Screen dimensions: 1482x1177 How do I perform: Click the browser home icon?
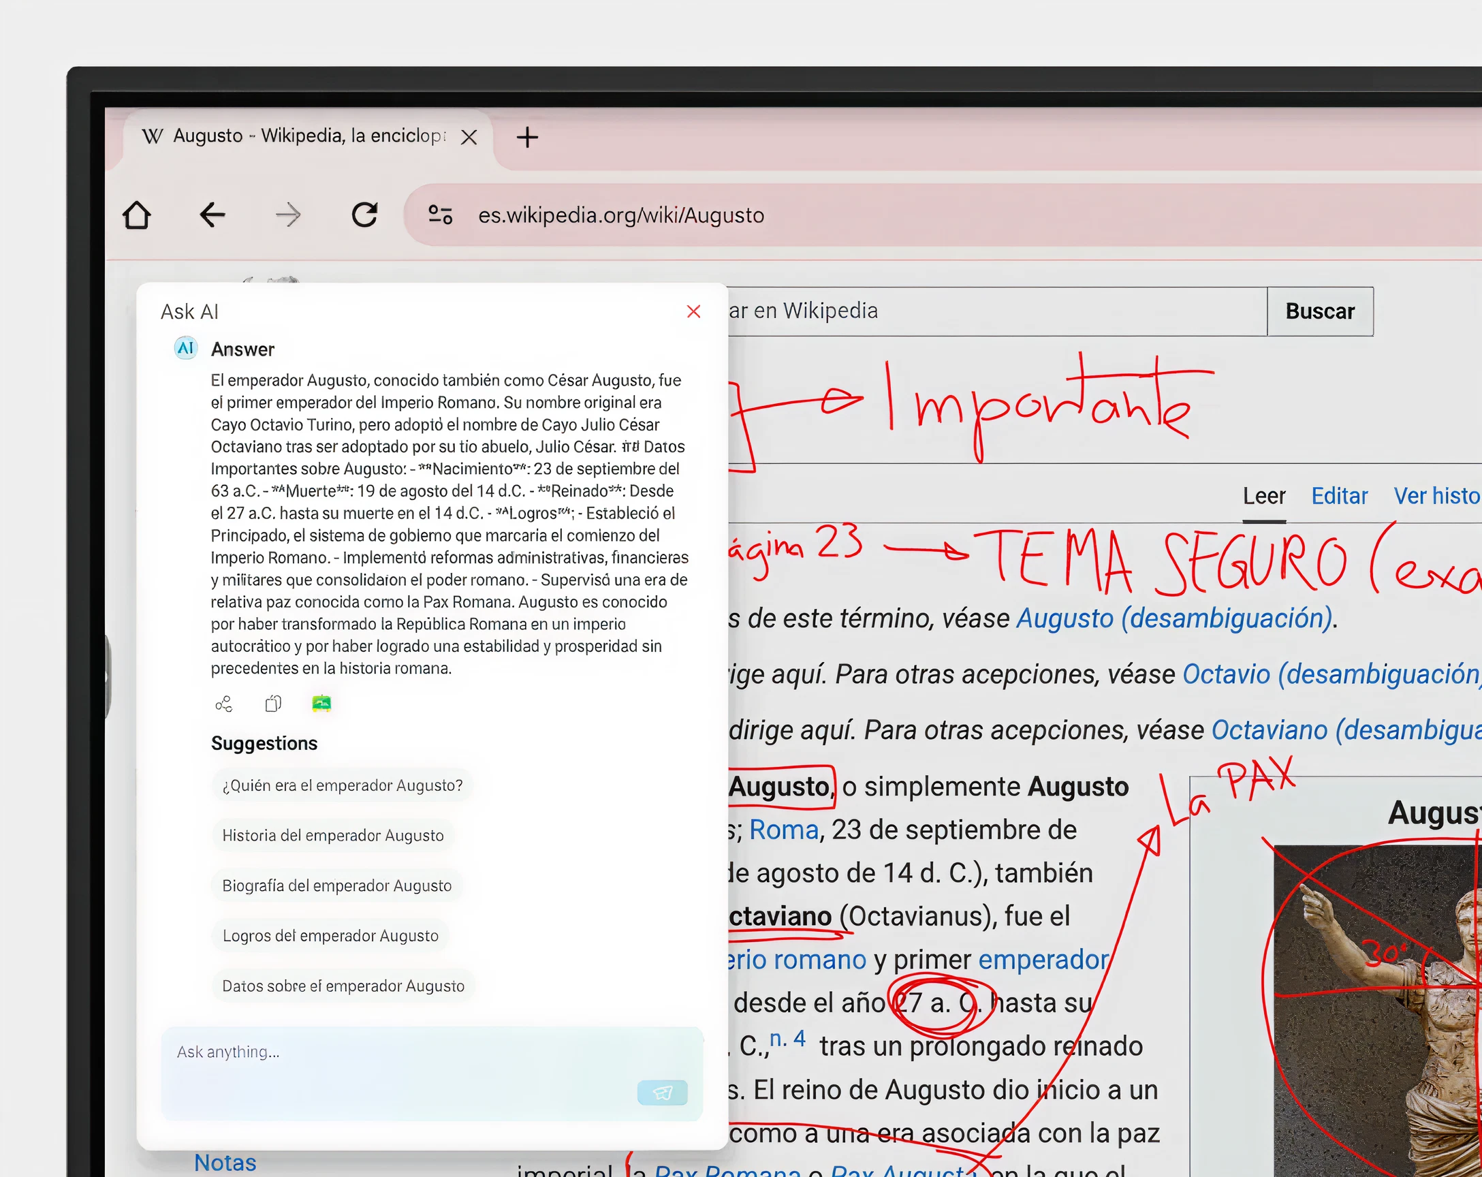tap(137, 215)
